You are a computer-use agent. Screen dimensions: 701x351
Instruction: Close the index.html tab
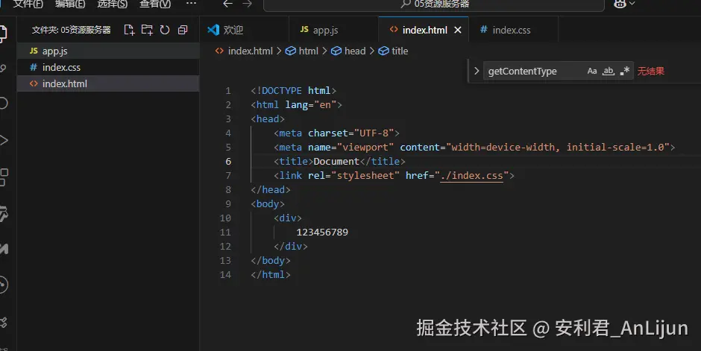[x=457, y=30]
